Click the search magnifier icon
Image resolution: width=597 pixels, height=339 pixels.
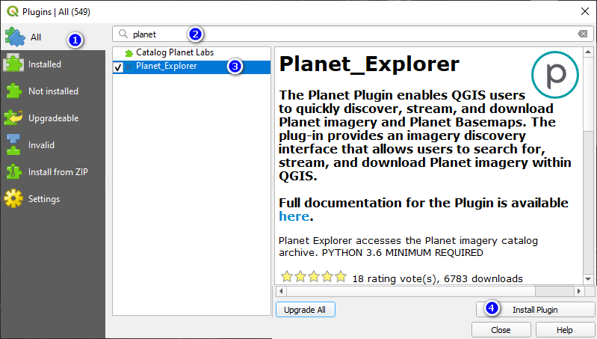pos(123,34)
